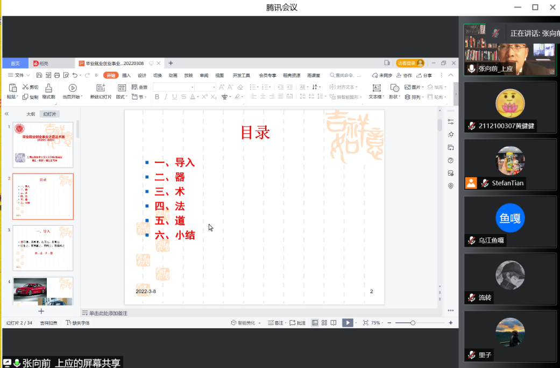Click the 分享 share button
Screen dimensions: 560x368
pos(424,75)
